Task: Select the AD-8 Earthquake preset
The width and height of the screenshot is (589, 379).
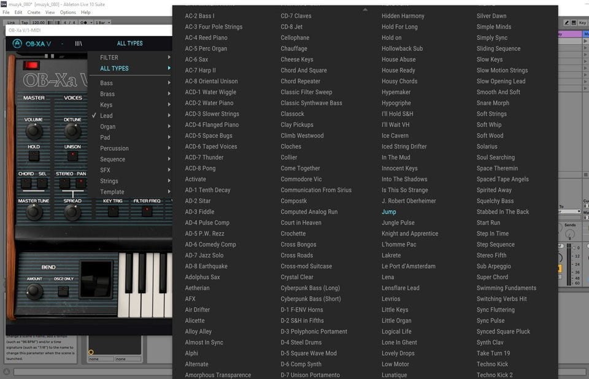Action: point(206,266)
